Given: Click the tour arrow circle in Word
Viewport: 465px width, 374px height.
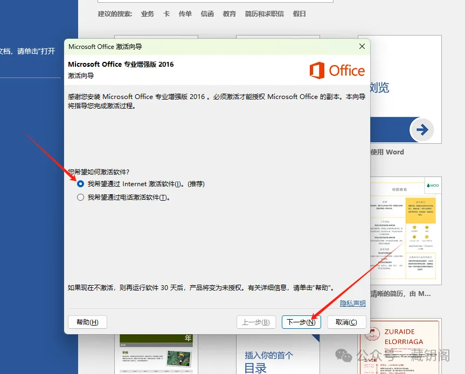Looking at the screenshot, I should pos(422,129).
